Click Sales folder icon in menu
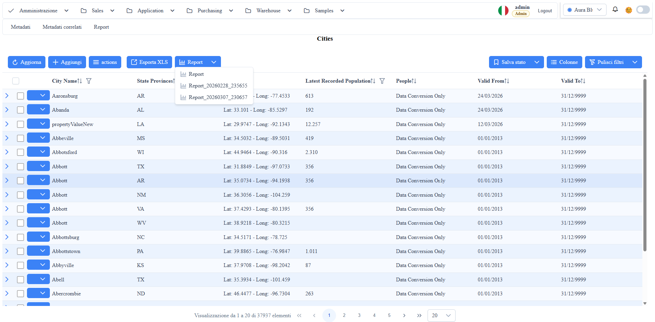 (x=84, y=11)
